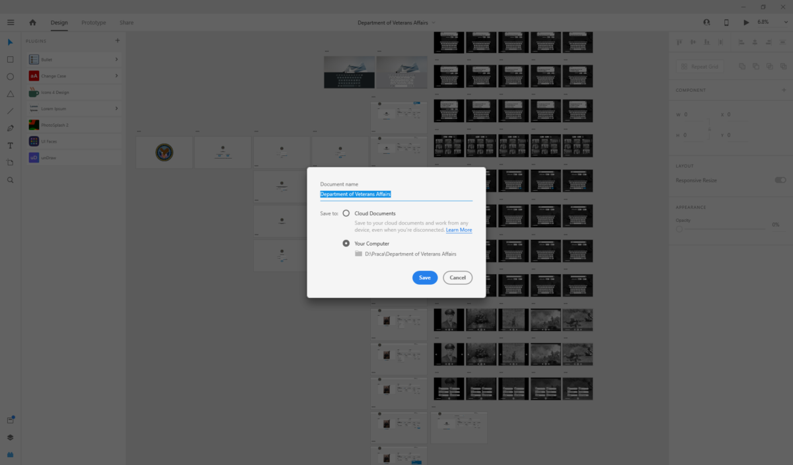Screen dimensions: 793x465
Task: Select the Ellipse tool
Action: click(10, 77)
